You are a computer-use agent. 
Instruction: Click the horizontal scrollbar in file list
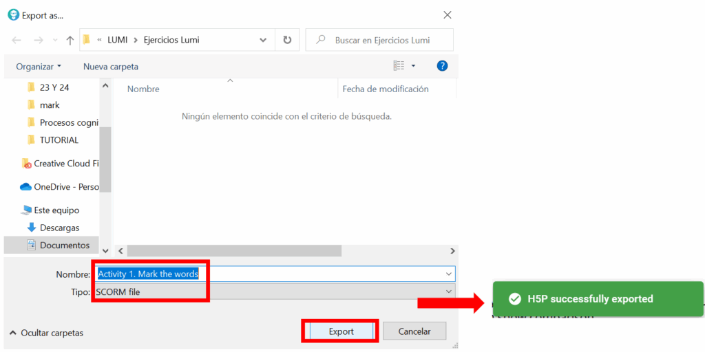234,252
